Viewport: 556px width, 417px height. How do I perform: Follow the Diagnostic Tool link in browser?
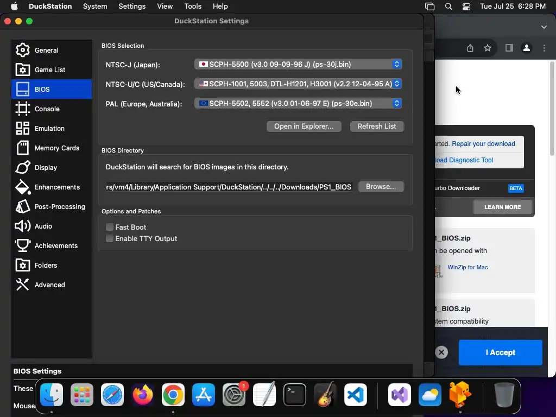[x=464, y=160]
